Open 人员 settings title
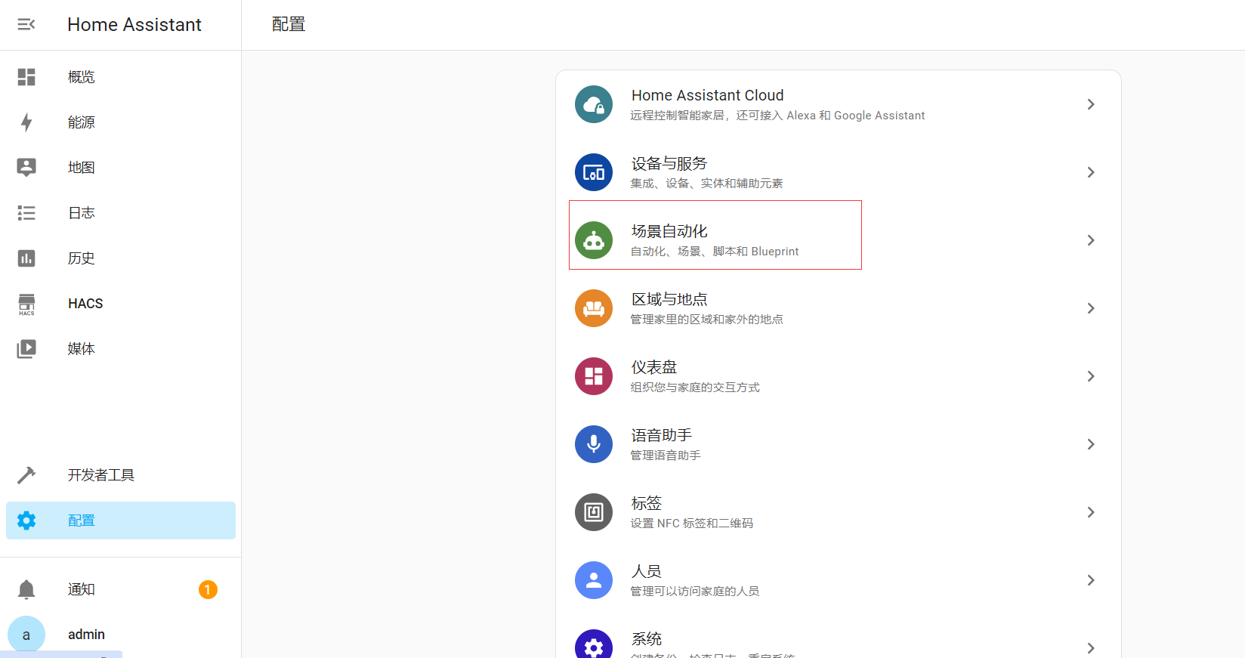This screenshot has width=1245, height=658. (647, 571)
